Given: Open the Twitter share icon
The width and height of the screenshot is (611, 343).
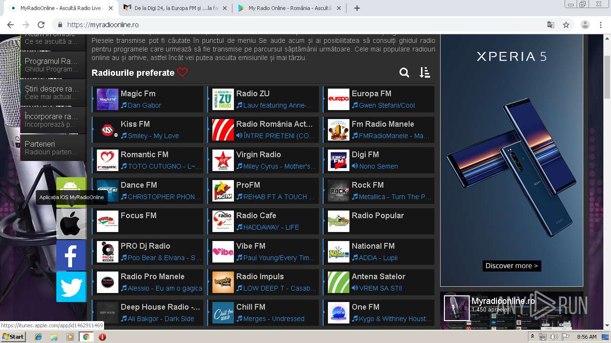Looking at the screenshot, I should pos(71,287).
